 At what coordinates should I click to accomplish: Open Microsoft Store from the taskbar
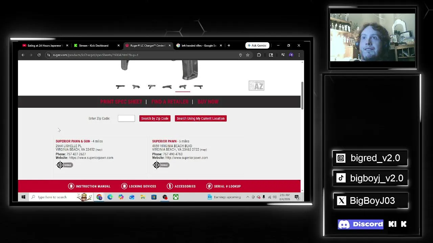pyautogui.click(x=154, y=197)
